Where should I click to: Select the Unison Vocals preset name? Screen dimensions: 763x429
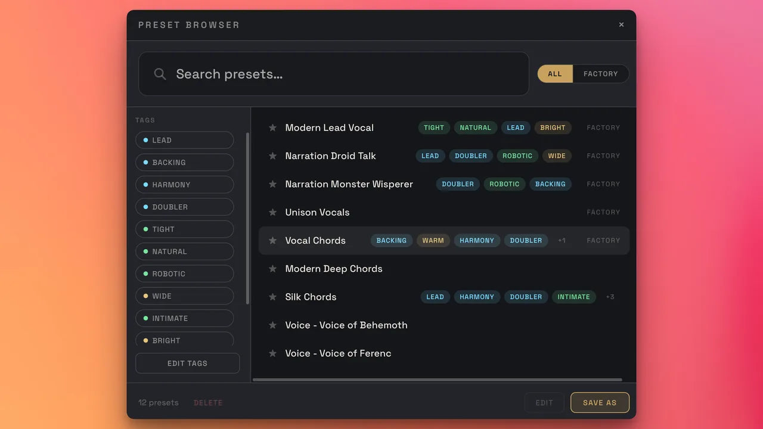[x=317, y=212]
